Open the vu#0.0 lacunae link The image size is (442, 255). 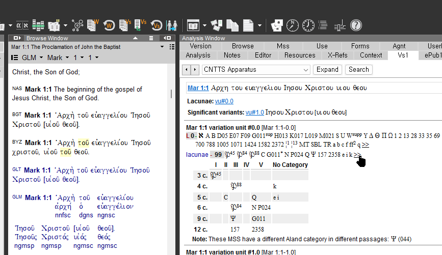pyautogui.click(x=224, y=101)
